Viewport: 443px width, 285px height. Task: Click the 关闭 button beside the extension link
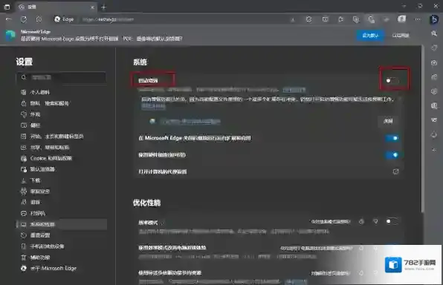coord(388,121)
